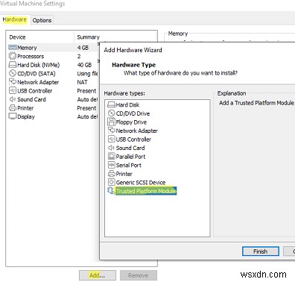Image resolution: width=295 pixels, height=282 pixels.
Task: Click processors count value '2'
Action: [x=79, y=56]
